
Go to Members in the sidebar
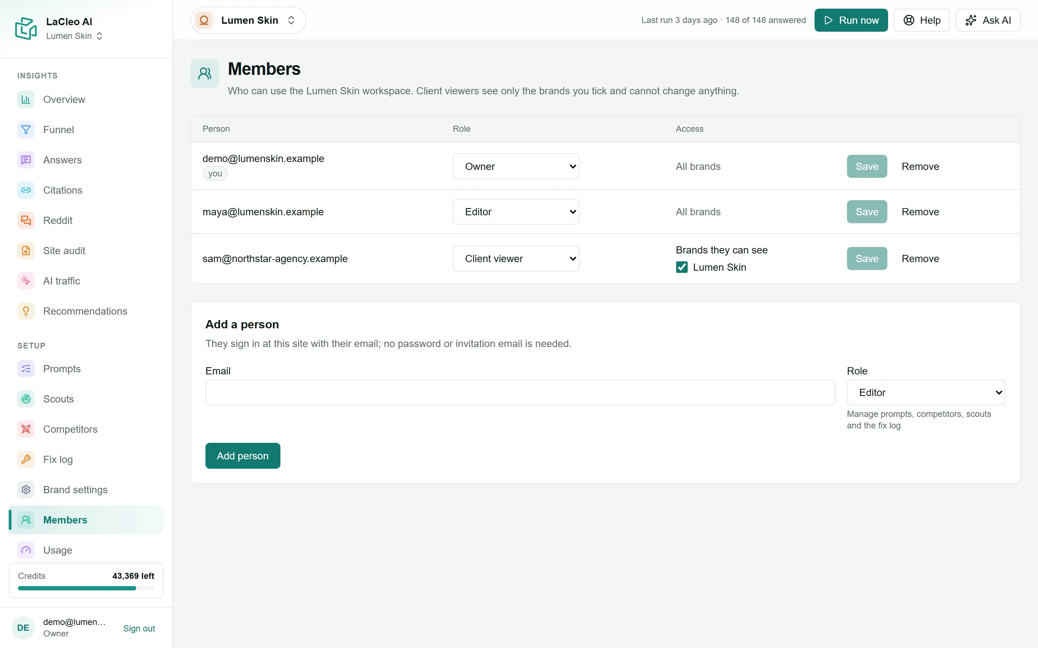(x=86, y=520)
